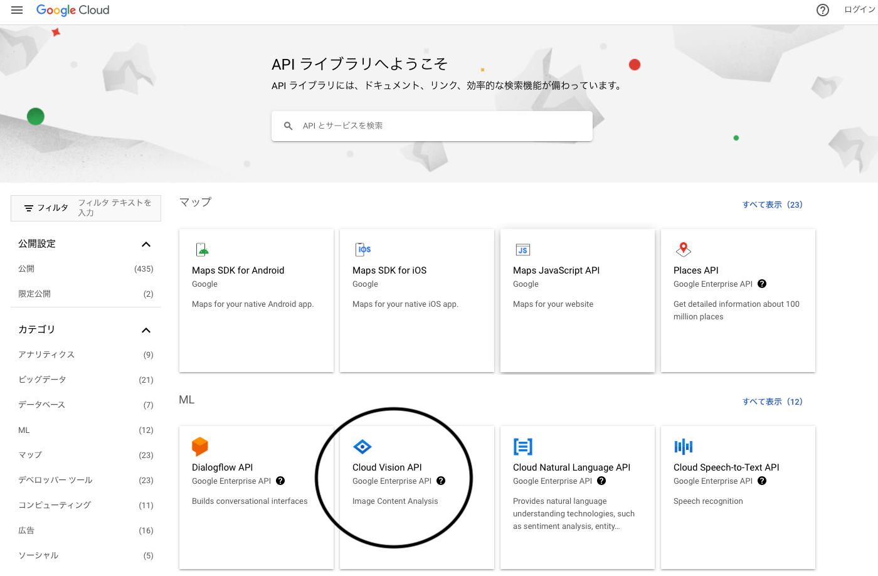Click the Cloud Natural Language API icon

pos(523,447)
